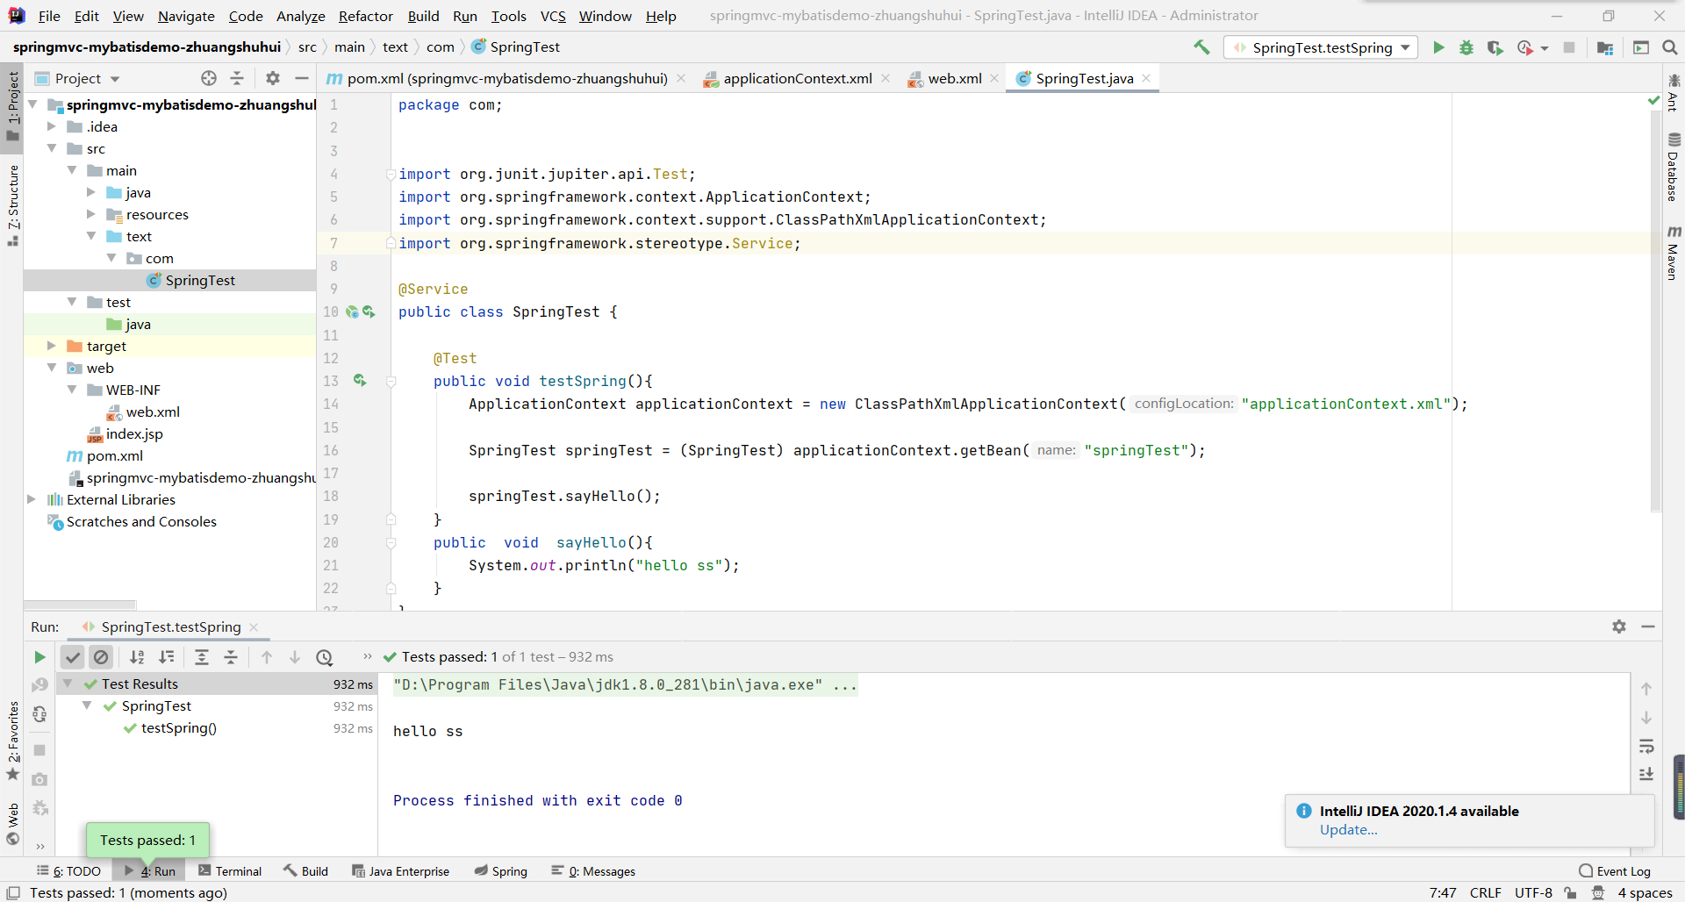Toggle Show Passed tests checkmark button

point(73,657)
